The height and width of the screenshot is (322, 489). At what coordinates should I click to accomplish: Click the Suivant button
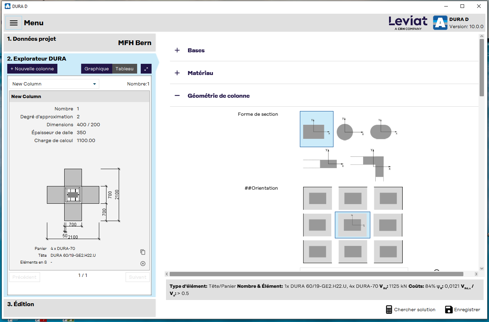click(137, 277)
